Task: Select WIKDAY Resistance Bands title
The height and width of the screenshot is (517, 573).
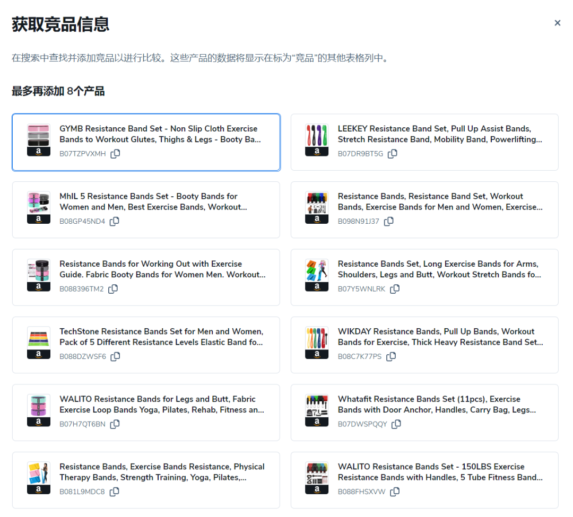Action: [x=440, y=337]
